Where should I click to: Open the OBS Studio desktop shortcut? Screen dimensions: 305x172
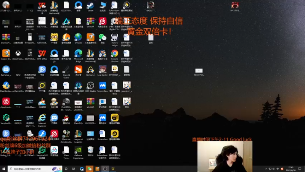click(x=90, y=87)
